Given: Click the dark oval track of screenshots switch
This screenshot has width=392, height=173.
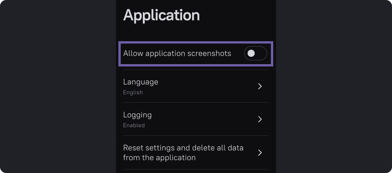Looking at the screenshot, I should 262,53.
